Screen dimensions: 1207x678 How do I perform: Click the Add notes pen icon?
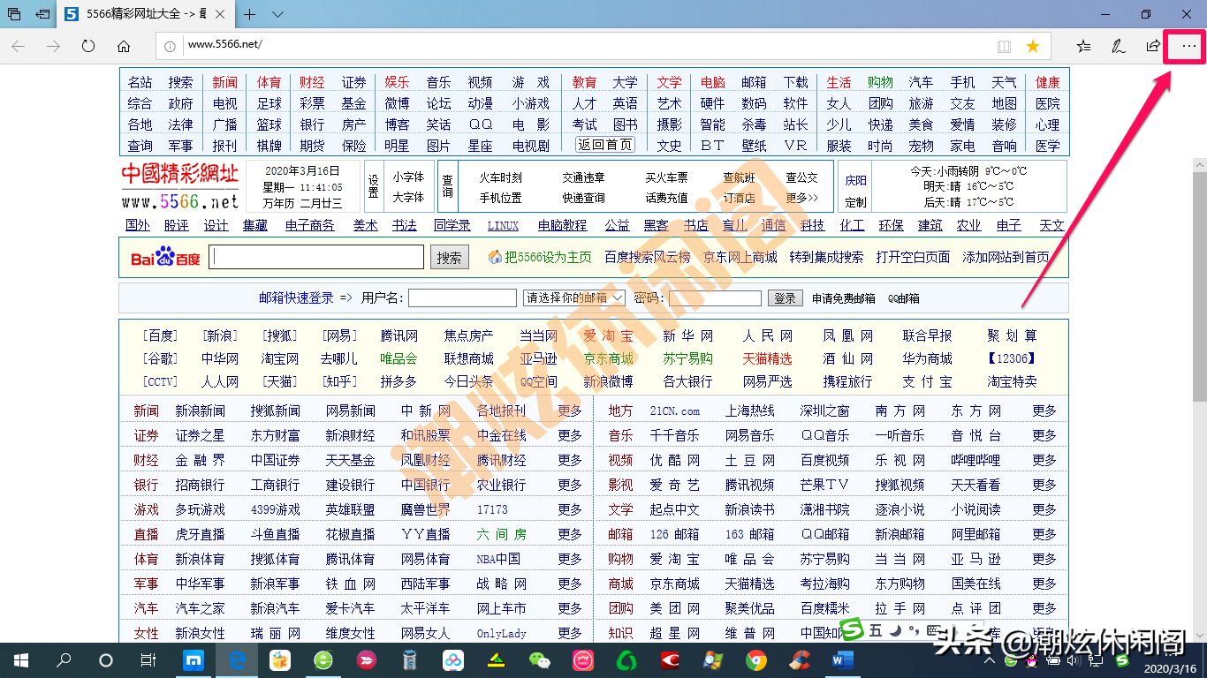coord(1118,46)
